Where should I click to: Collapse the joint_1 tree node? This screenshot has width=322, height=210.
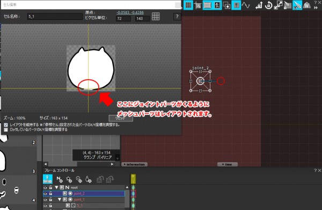pos(60,199)
